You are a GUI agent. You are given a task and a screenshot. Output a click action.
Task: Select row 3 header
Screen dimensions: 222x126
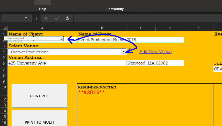4,46
